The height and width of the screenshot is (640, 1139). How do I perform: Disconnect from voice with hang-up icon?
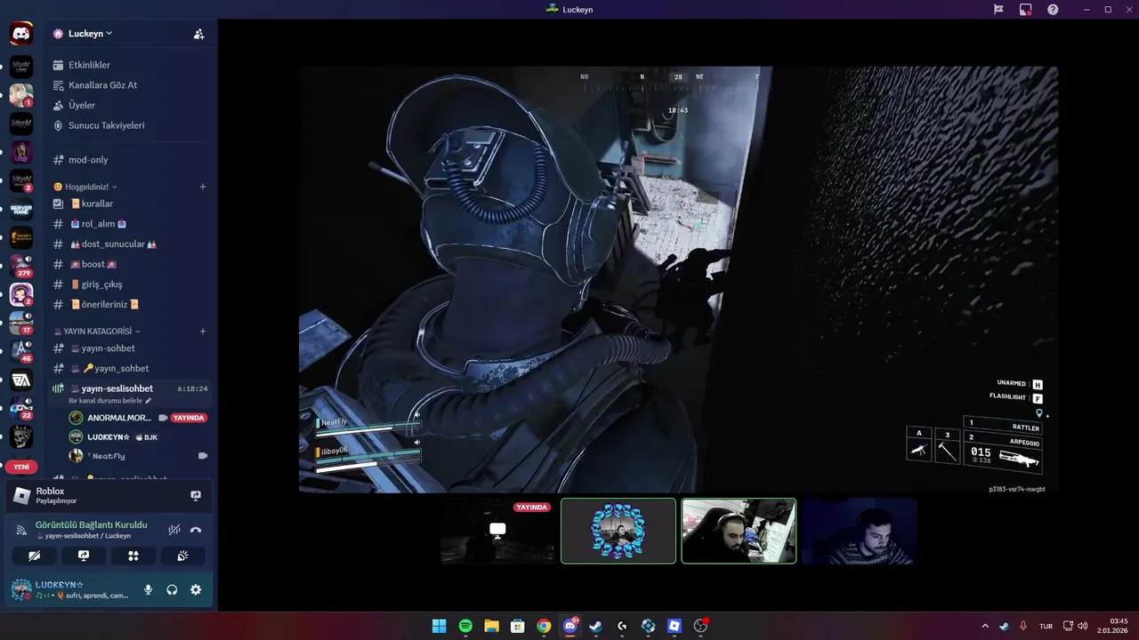pos(196,530)
